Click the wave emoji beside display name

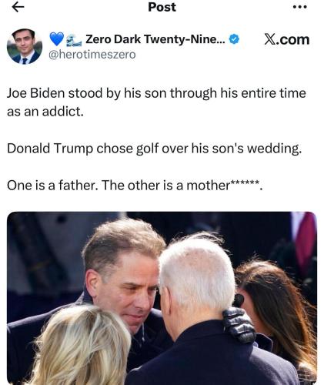tap(74, 40)
